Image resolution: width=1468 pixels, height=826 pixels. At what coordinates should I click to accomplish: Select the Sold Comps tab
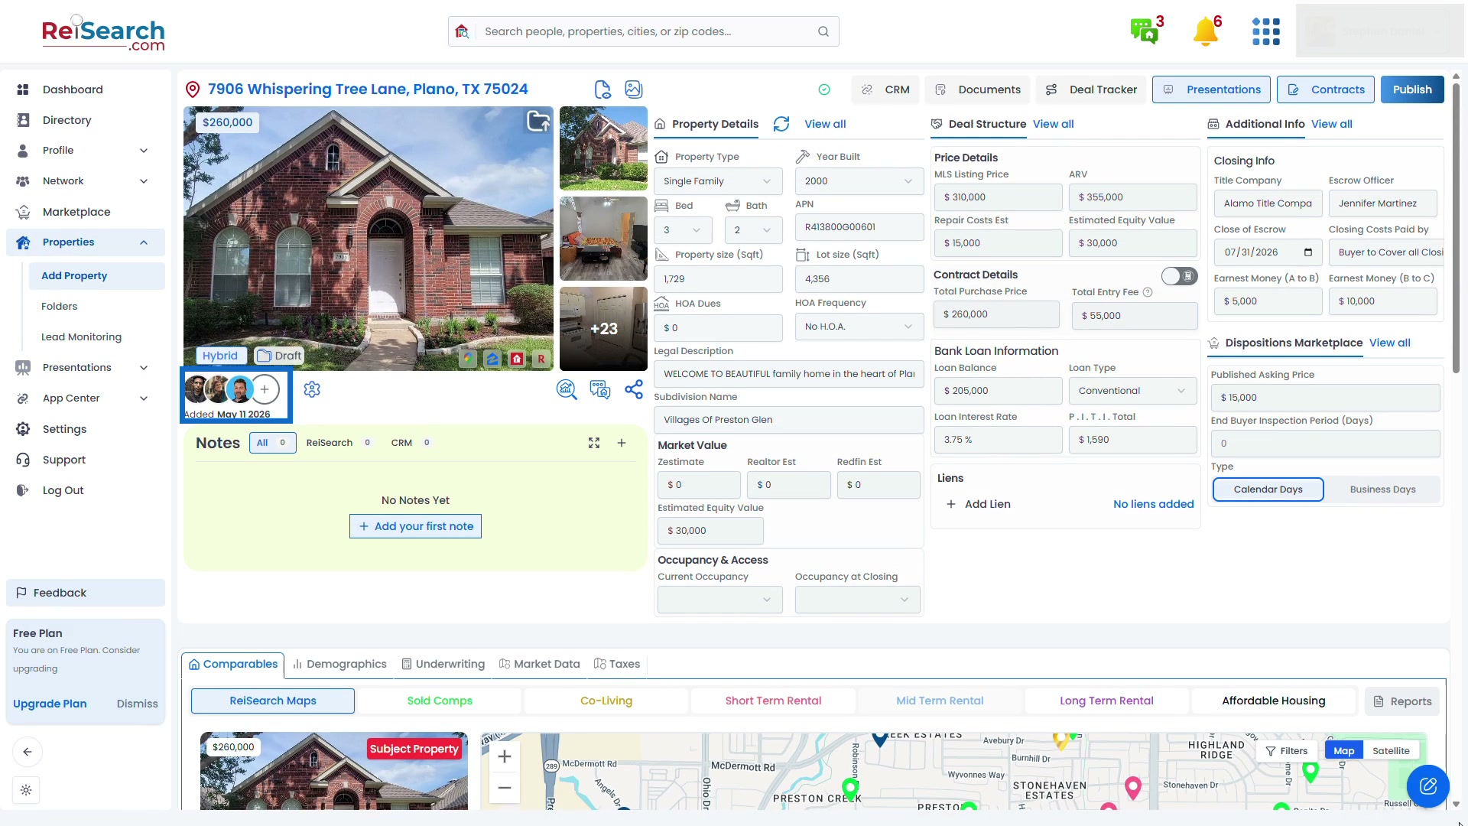click(440, 701)
